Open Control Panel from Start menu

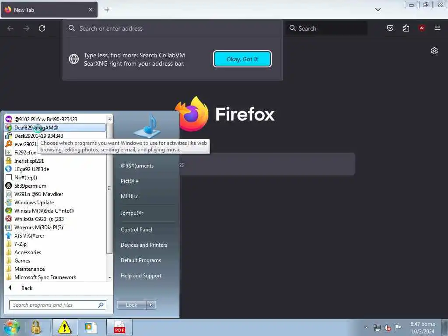click(x=136, y=229)
